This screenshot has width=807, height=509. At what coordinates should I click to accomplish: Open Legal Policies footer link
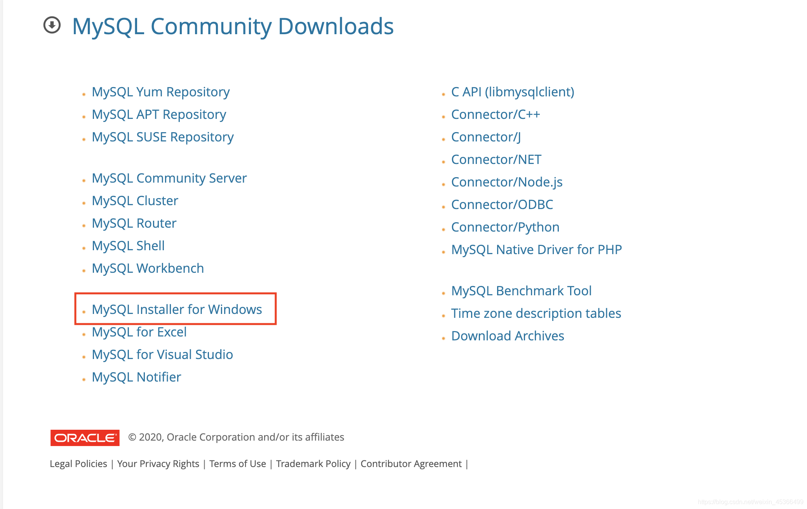click(x=78, y=464)
